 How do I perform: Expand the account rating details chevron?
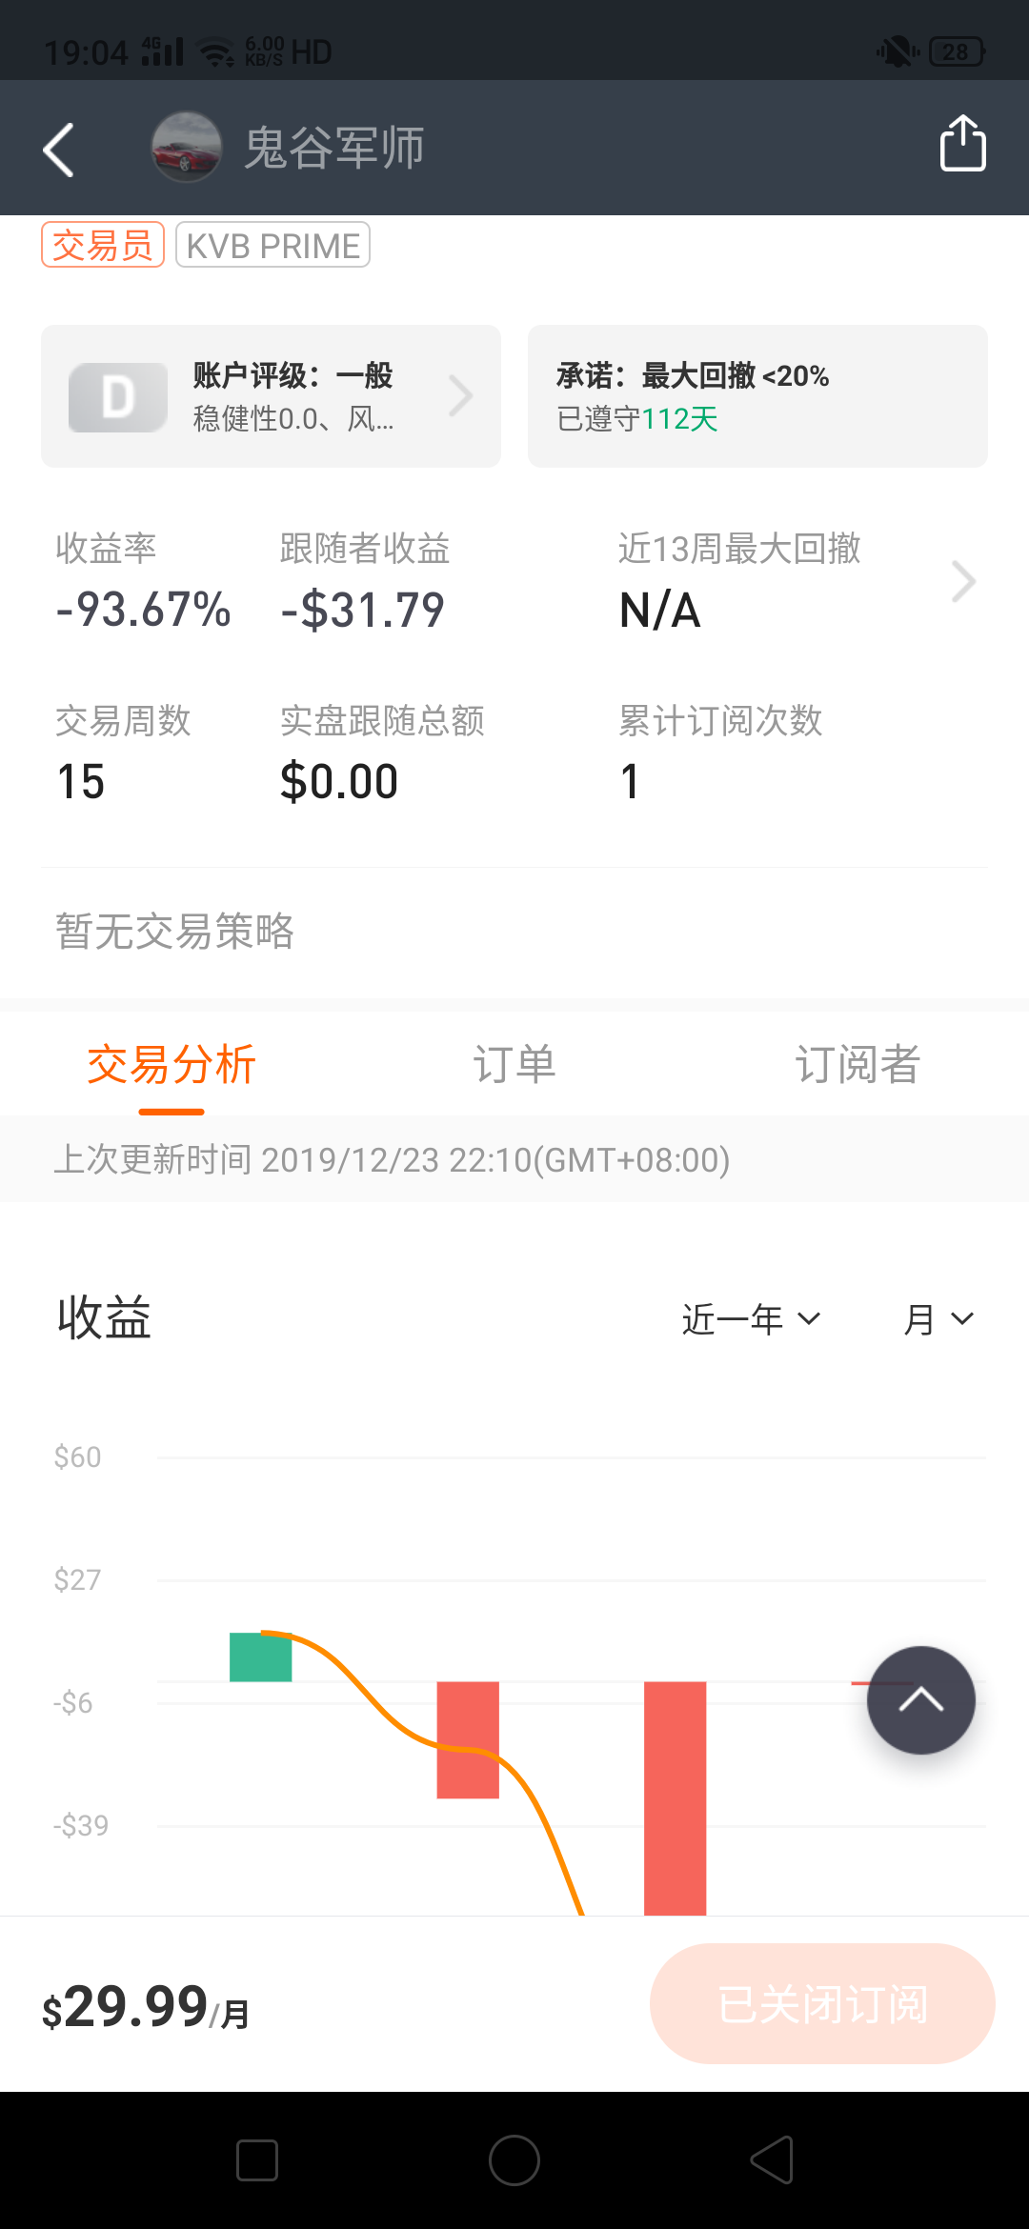[461, 396]
